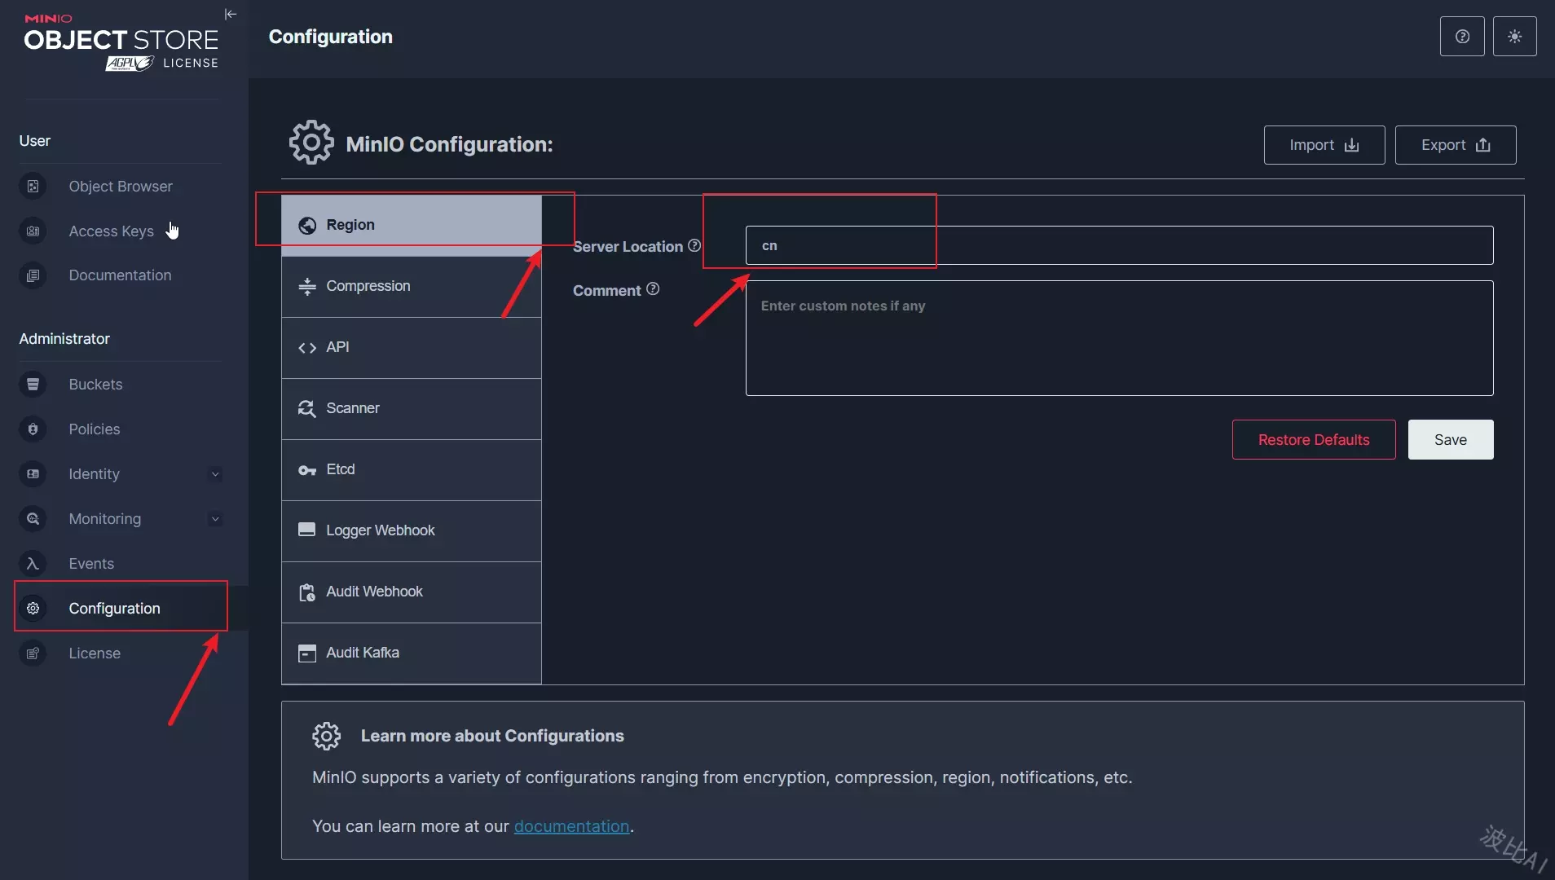Click the Object Browser sidebar icon
This screenshot has width=1555, height=880.
(33, 187)
